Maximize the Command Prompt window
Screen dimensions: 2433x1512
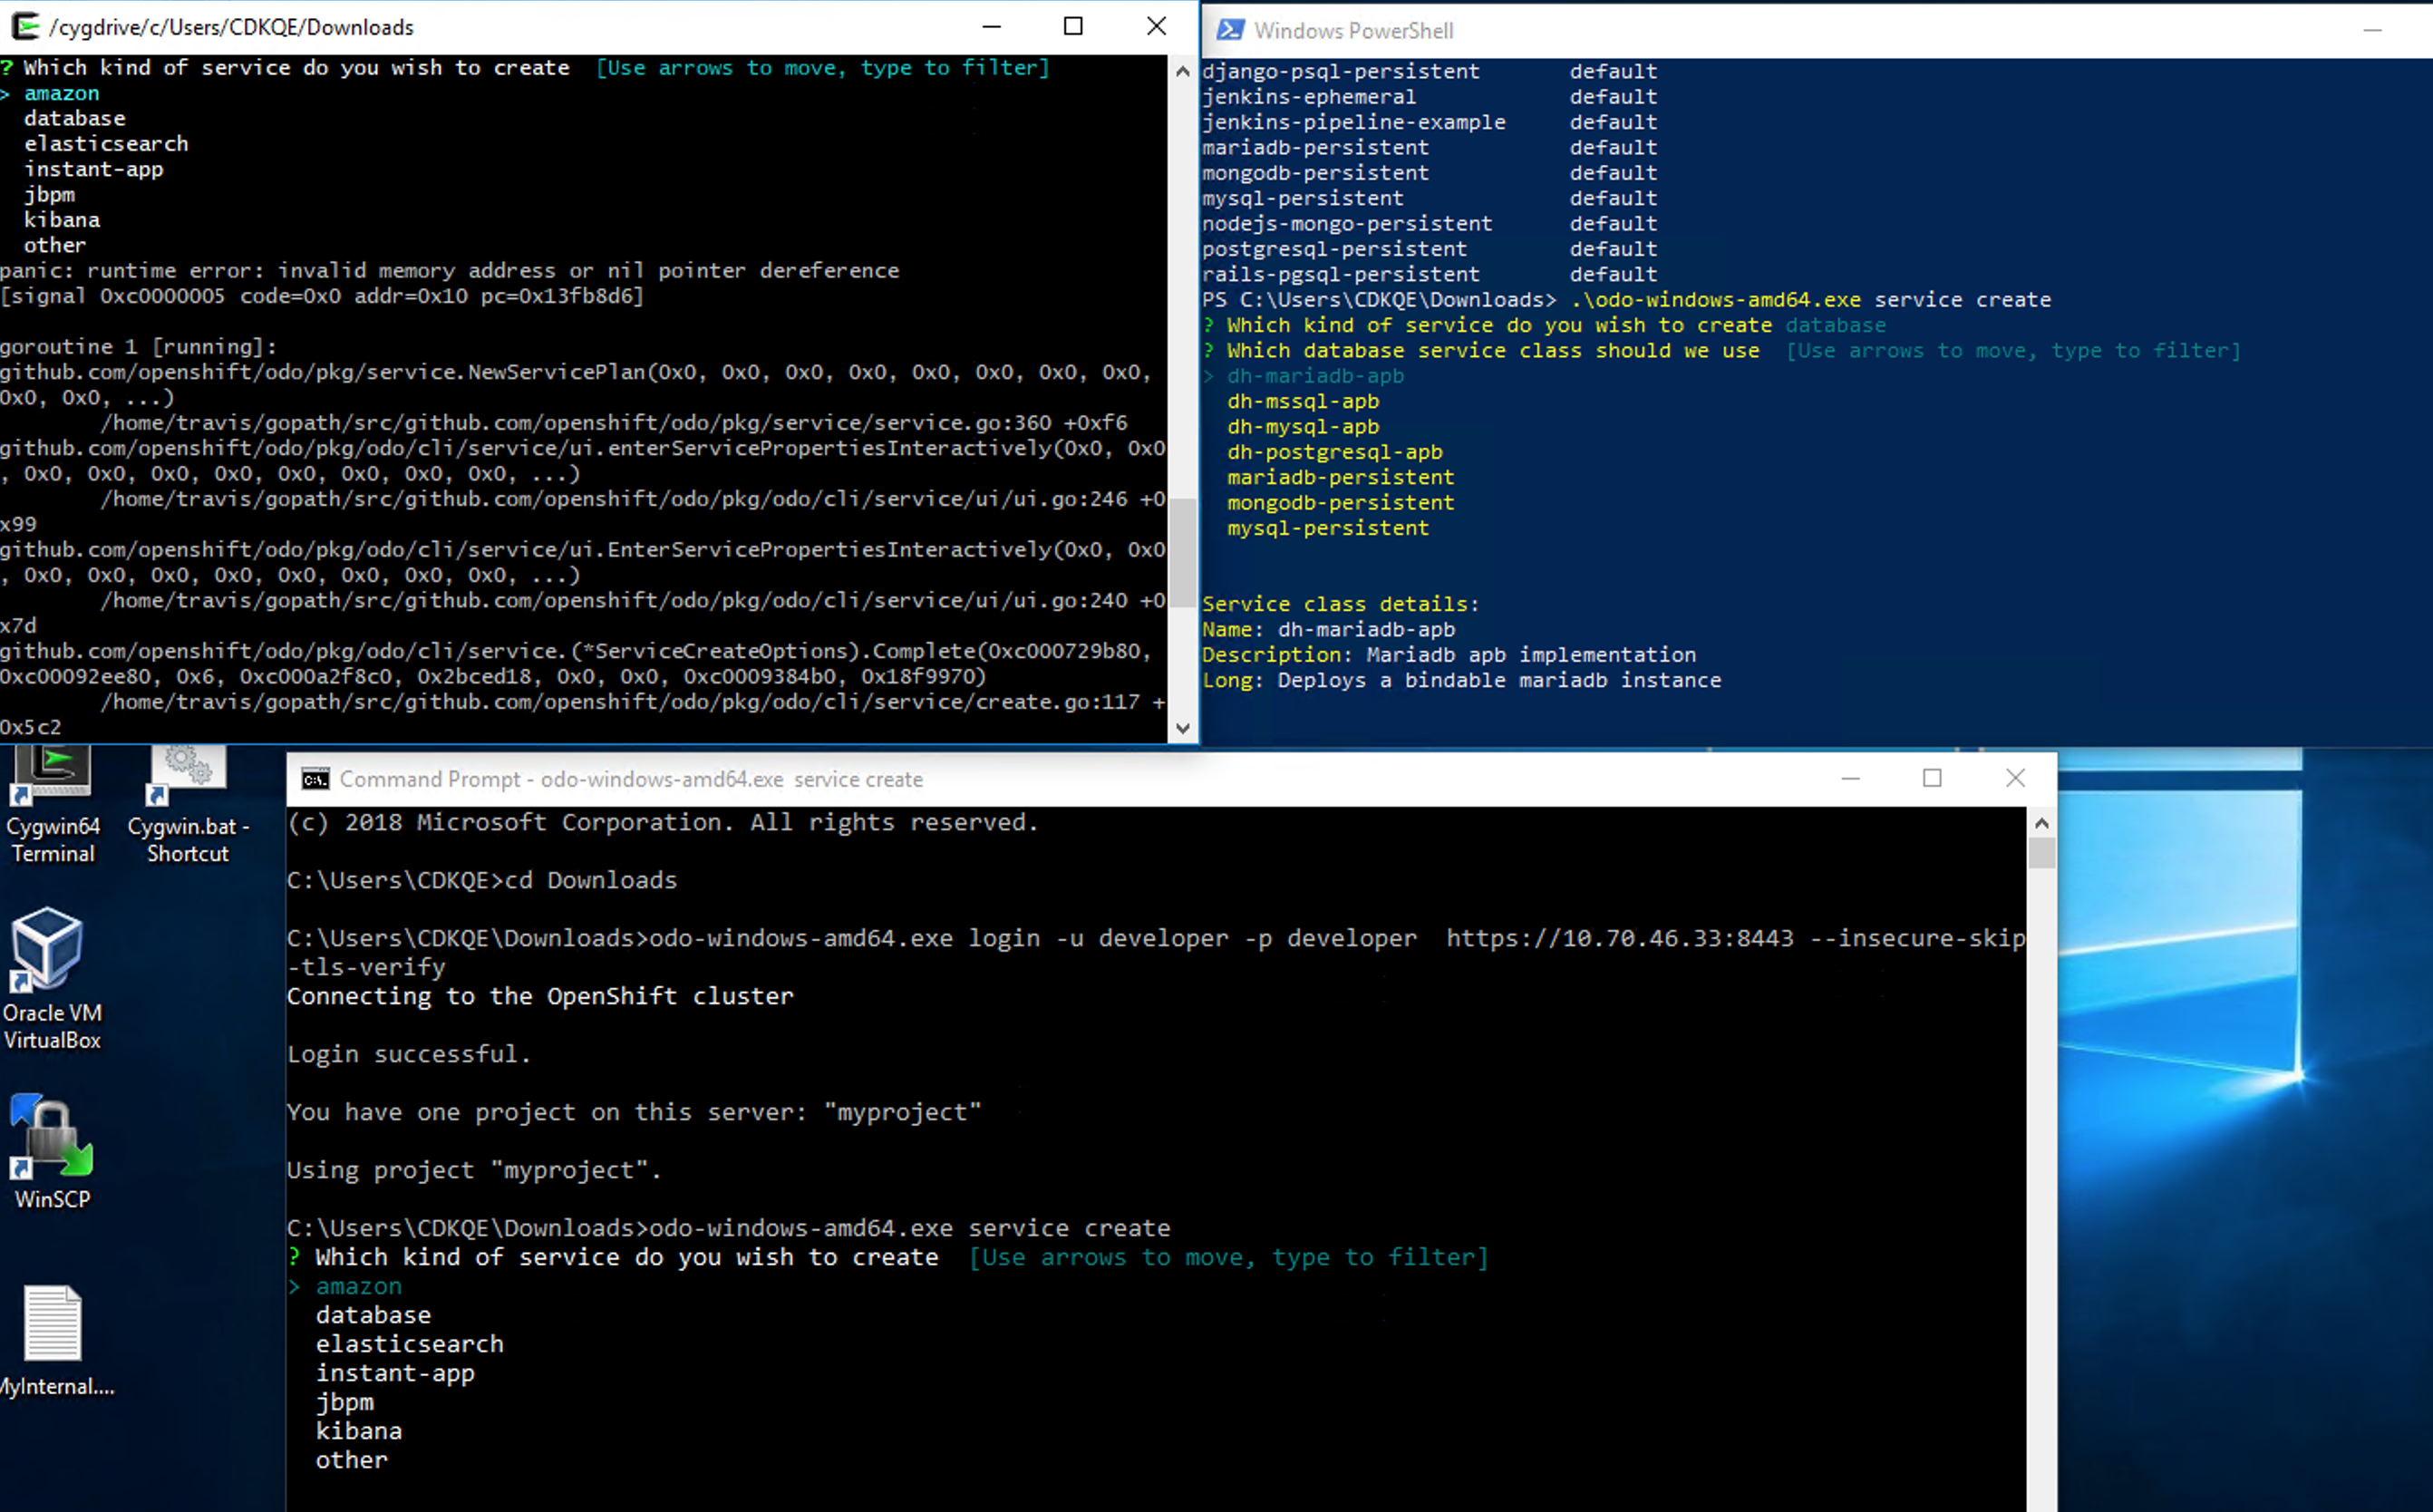point(1932,778)
